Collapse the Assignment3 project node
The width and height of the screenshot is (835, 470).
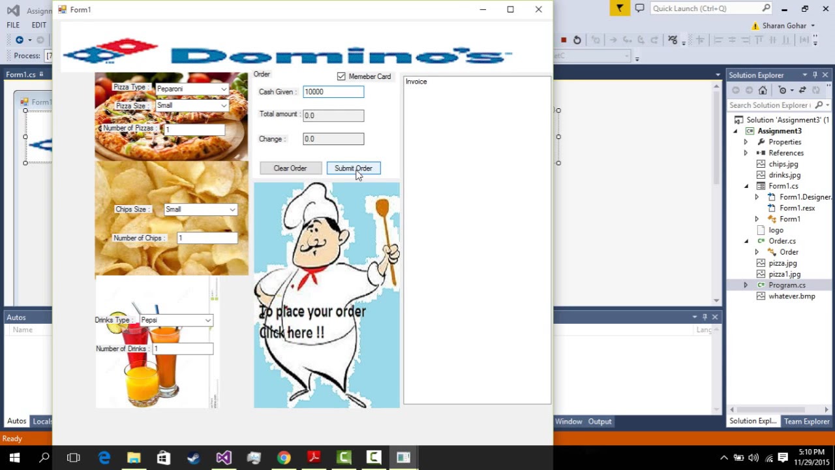pos(735,131)
